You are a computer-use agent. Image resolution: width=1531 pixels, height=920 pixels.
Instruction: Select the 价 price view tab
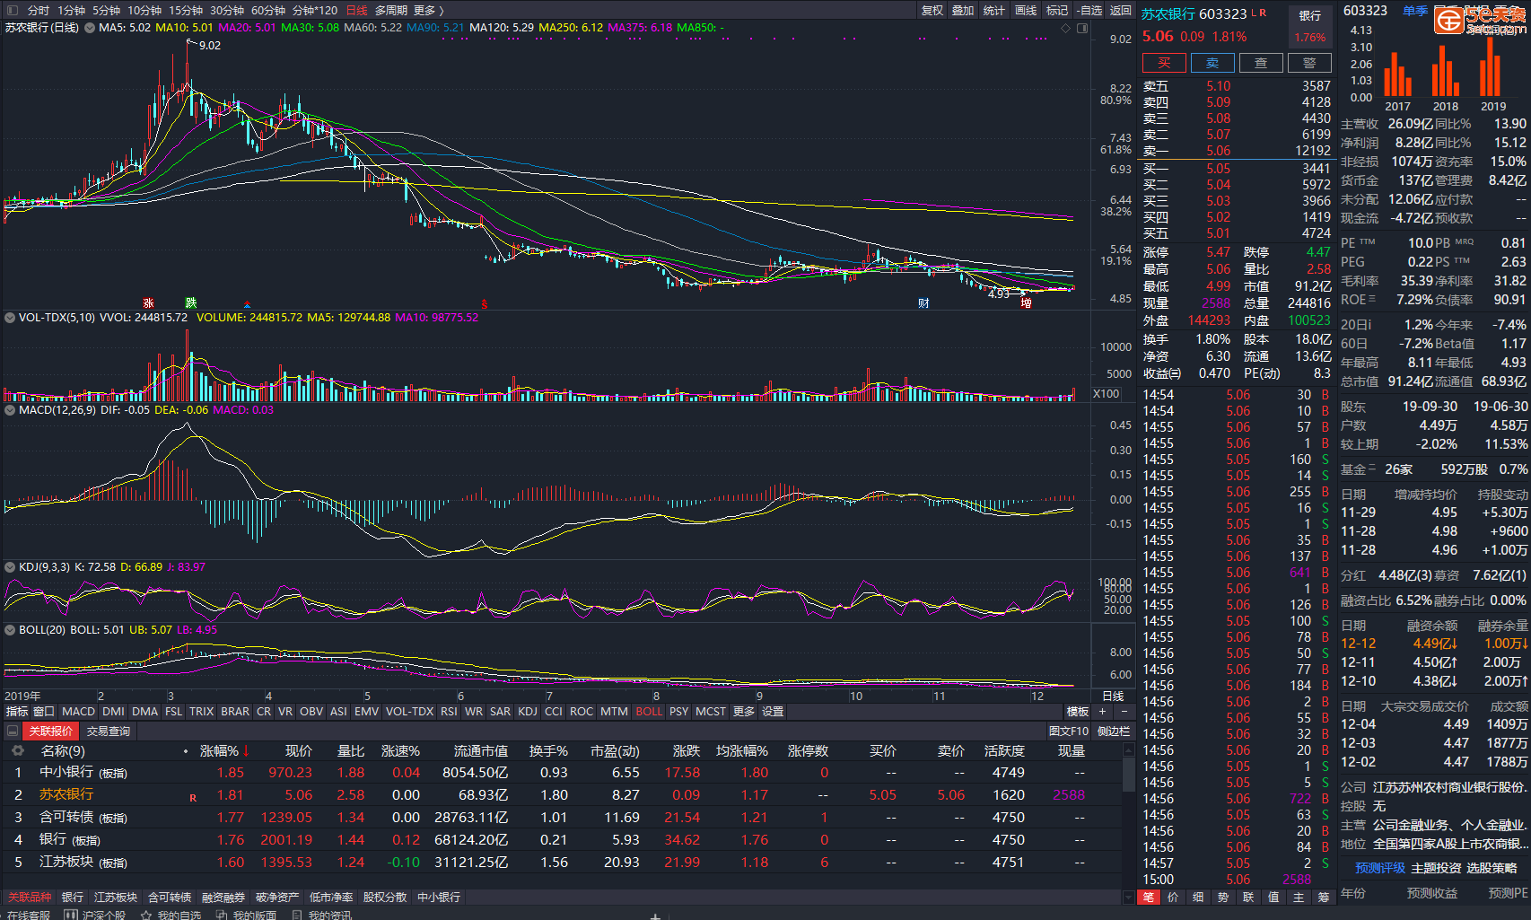(1173, 898)
